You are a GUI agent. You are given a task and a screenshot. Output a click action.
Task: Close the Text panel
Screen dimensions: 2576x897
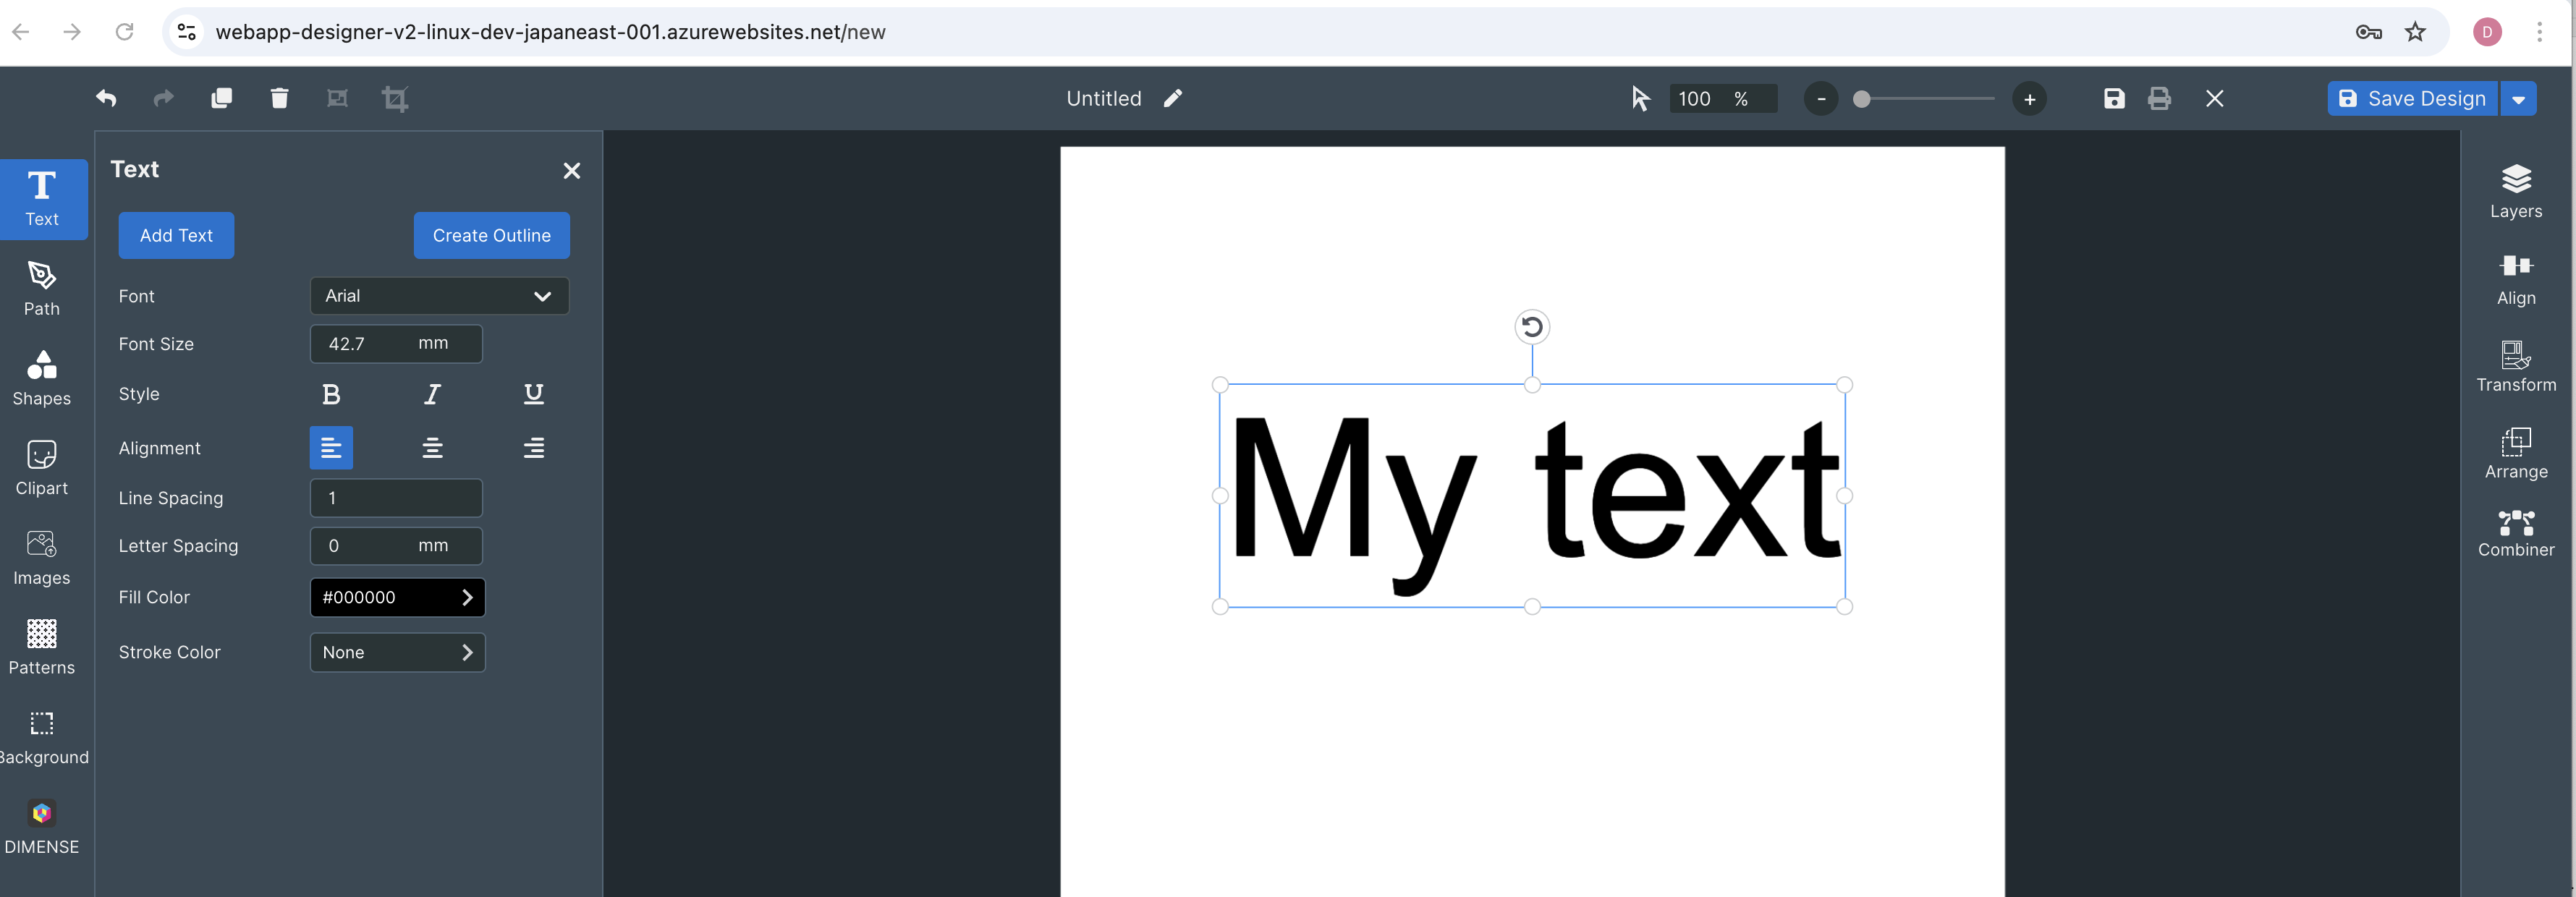point(572,171)
